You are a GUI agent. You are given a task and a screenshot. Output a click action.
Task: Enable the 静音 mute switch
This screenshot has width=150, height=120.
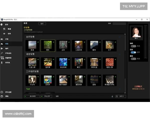click(x=133, y=59)
